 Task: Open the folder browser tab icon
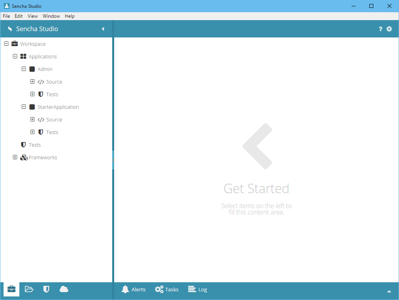(29, 289)
